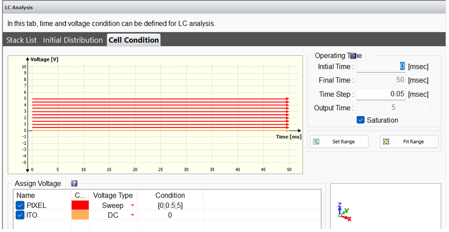Click the Initial Time input field
Viewport: 449px width, 232px height.
click(381, 67)
